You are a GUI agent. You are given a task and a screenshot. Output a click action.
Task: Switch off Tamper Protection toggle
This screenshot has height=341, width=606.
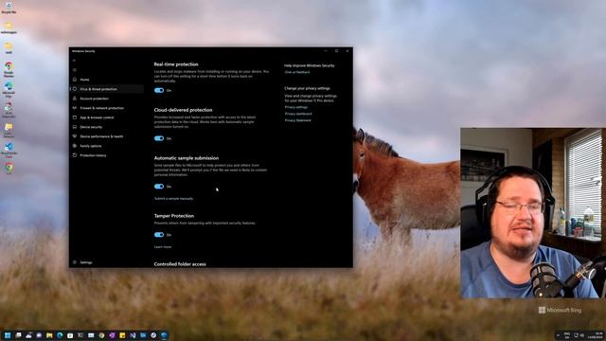159,235
